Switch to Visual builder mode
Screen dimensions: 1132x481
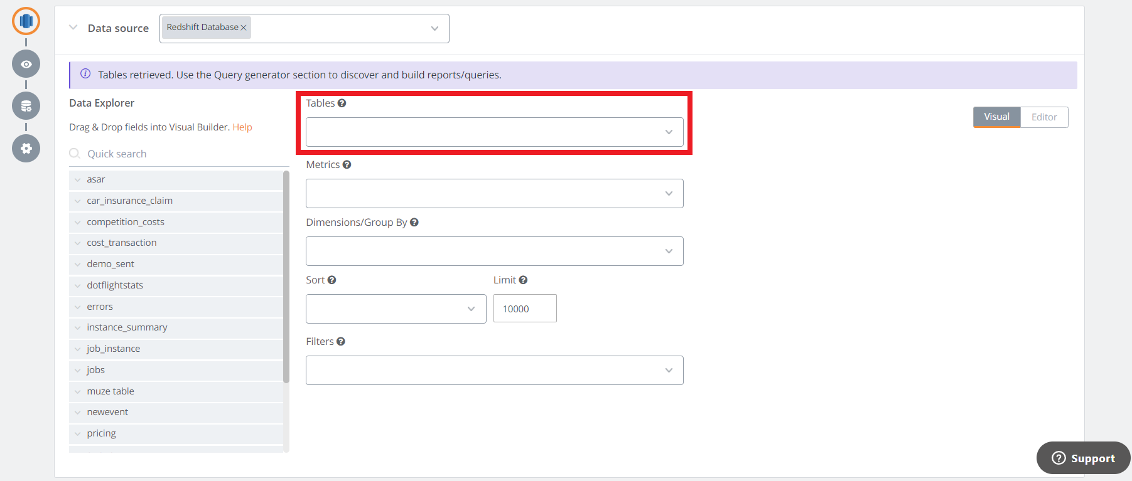pos(996,117)
